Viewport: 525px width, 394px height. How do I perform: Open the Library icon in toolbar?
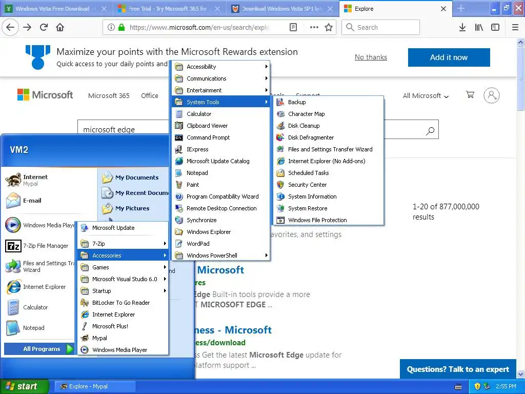click(x=479, y=27)
